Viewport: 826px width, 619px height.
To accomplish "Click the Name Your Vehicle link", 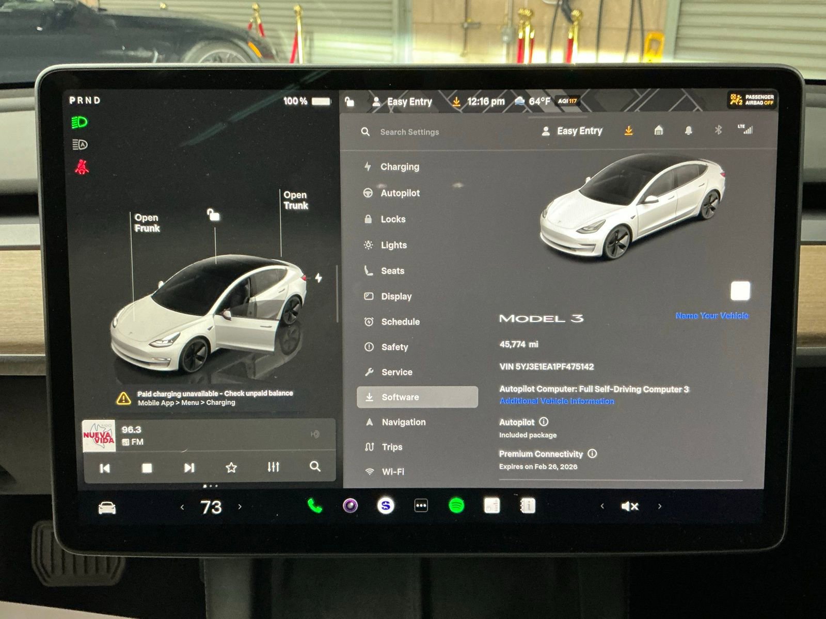I will click(711, 315).
